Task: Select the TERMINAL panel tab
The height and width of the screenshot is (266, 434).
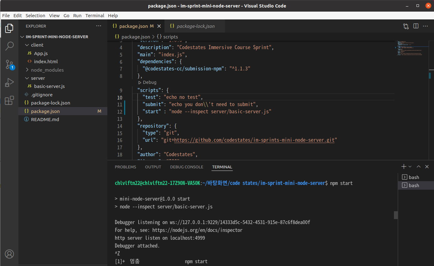Action: (222, 167)
